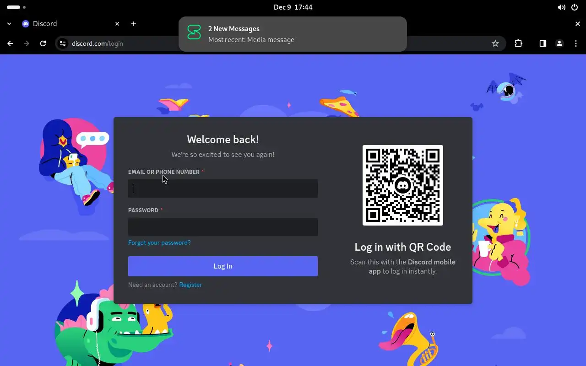Focus the Password field
586x366 pixels.
(x=223, y=227)
